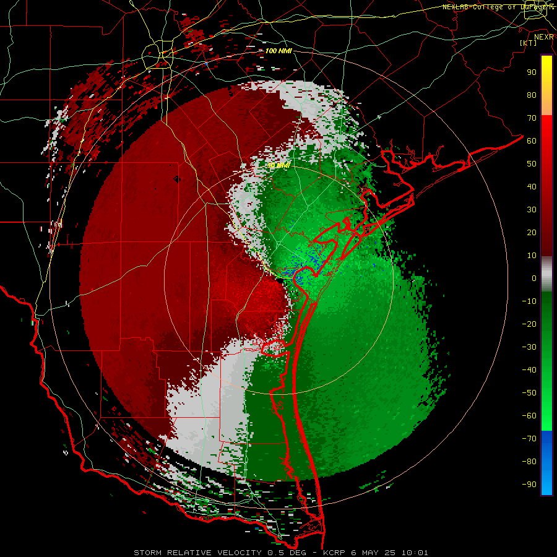Click the NEXRAD label above the color scale

[544, 37]
